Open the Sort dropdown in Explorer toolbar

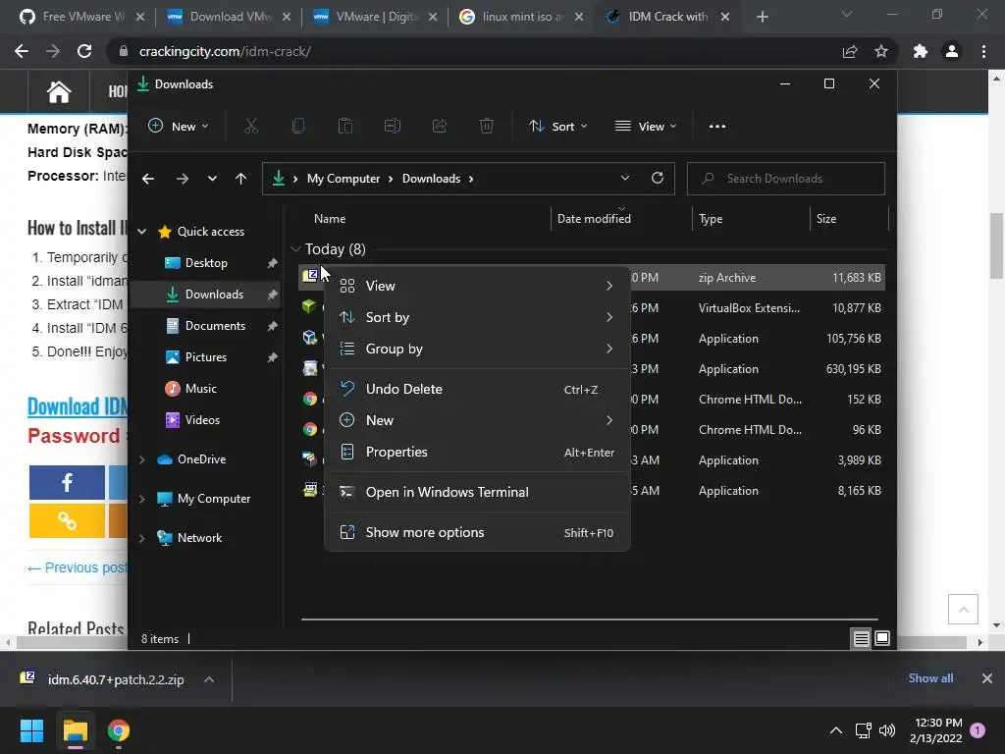[x=557, y=127]
